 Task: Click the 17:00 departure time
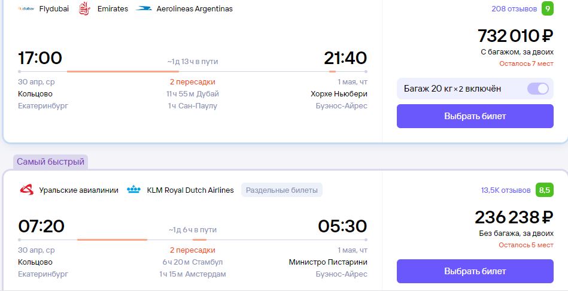click(40, 58)
